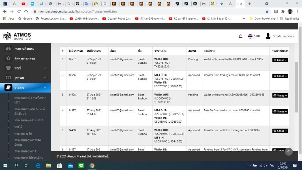Reload the page with refresh icon
This screenshot has width=302, height=170.
pyautogui.click(x=19, y=12)
